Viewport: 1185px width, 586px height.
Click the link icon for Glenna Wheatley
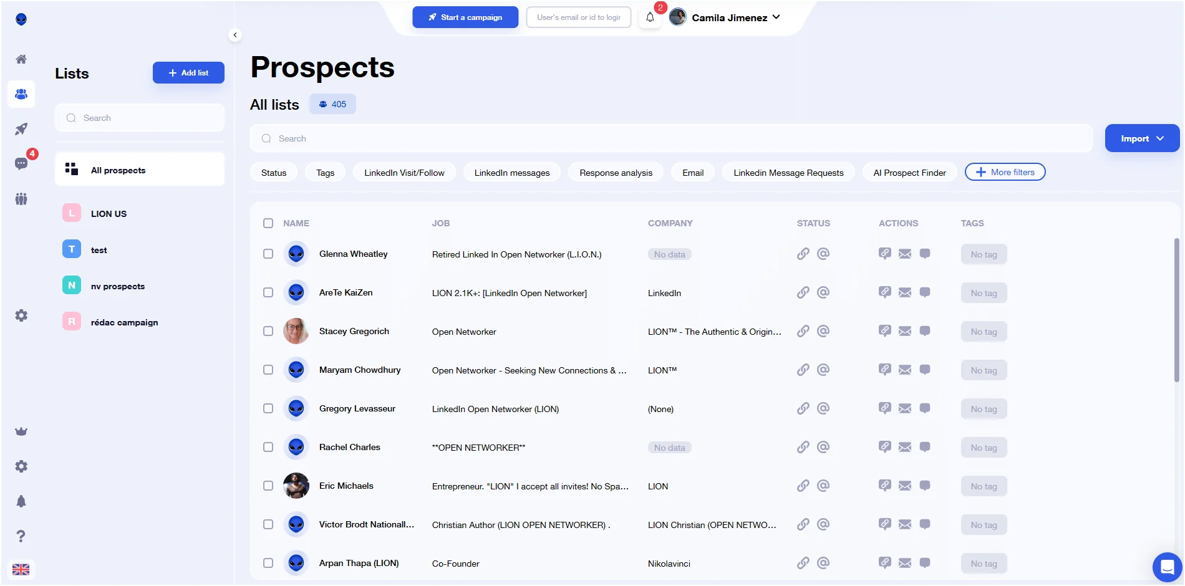(803, 254)
